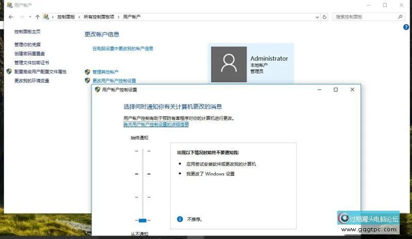Screen dimensions: 412x239
Task: Open 控制面板主页 link
Action: [27, 32]
